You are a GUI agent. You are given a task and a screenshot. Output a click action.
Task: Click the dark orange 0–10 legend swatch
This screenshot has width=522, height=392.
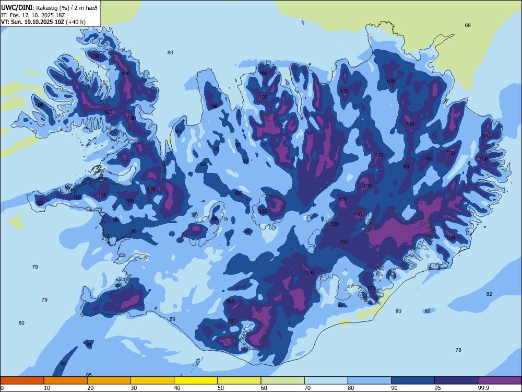coord(22,381)
